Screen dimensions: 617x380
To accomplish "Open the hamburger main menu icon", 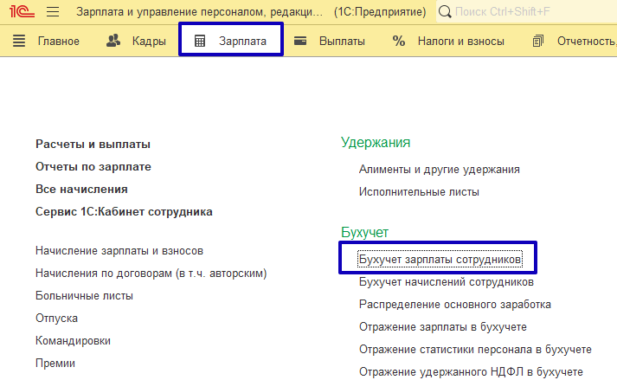I will pyautogui.click(x=52, y=13).
